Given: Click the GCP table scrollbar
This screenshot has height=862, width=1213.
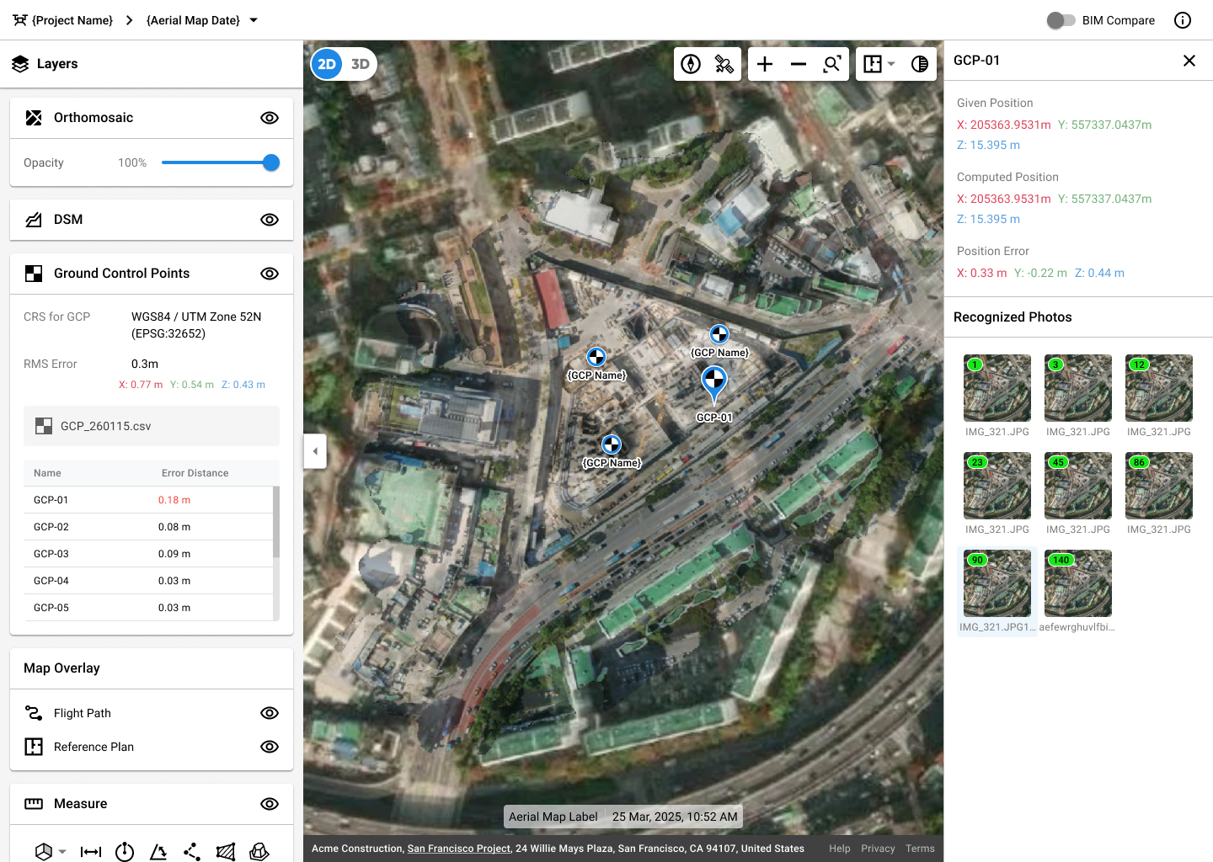Looking at the screenshot, I should (x=276, y=522).
